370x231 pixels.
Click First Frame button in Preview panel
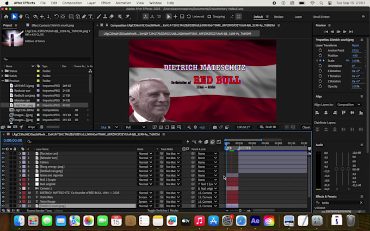coord(326,32)
